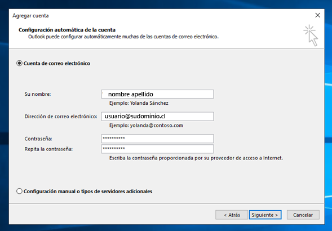Click the 'Repita la contraseña:' label

[x=48, y=149]
